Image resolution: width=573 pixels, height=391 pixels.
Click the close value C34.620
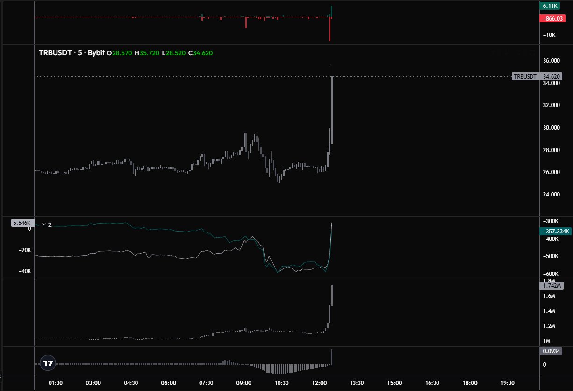(201, 53)
